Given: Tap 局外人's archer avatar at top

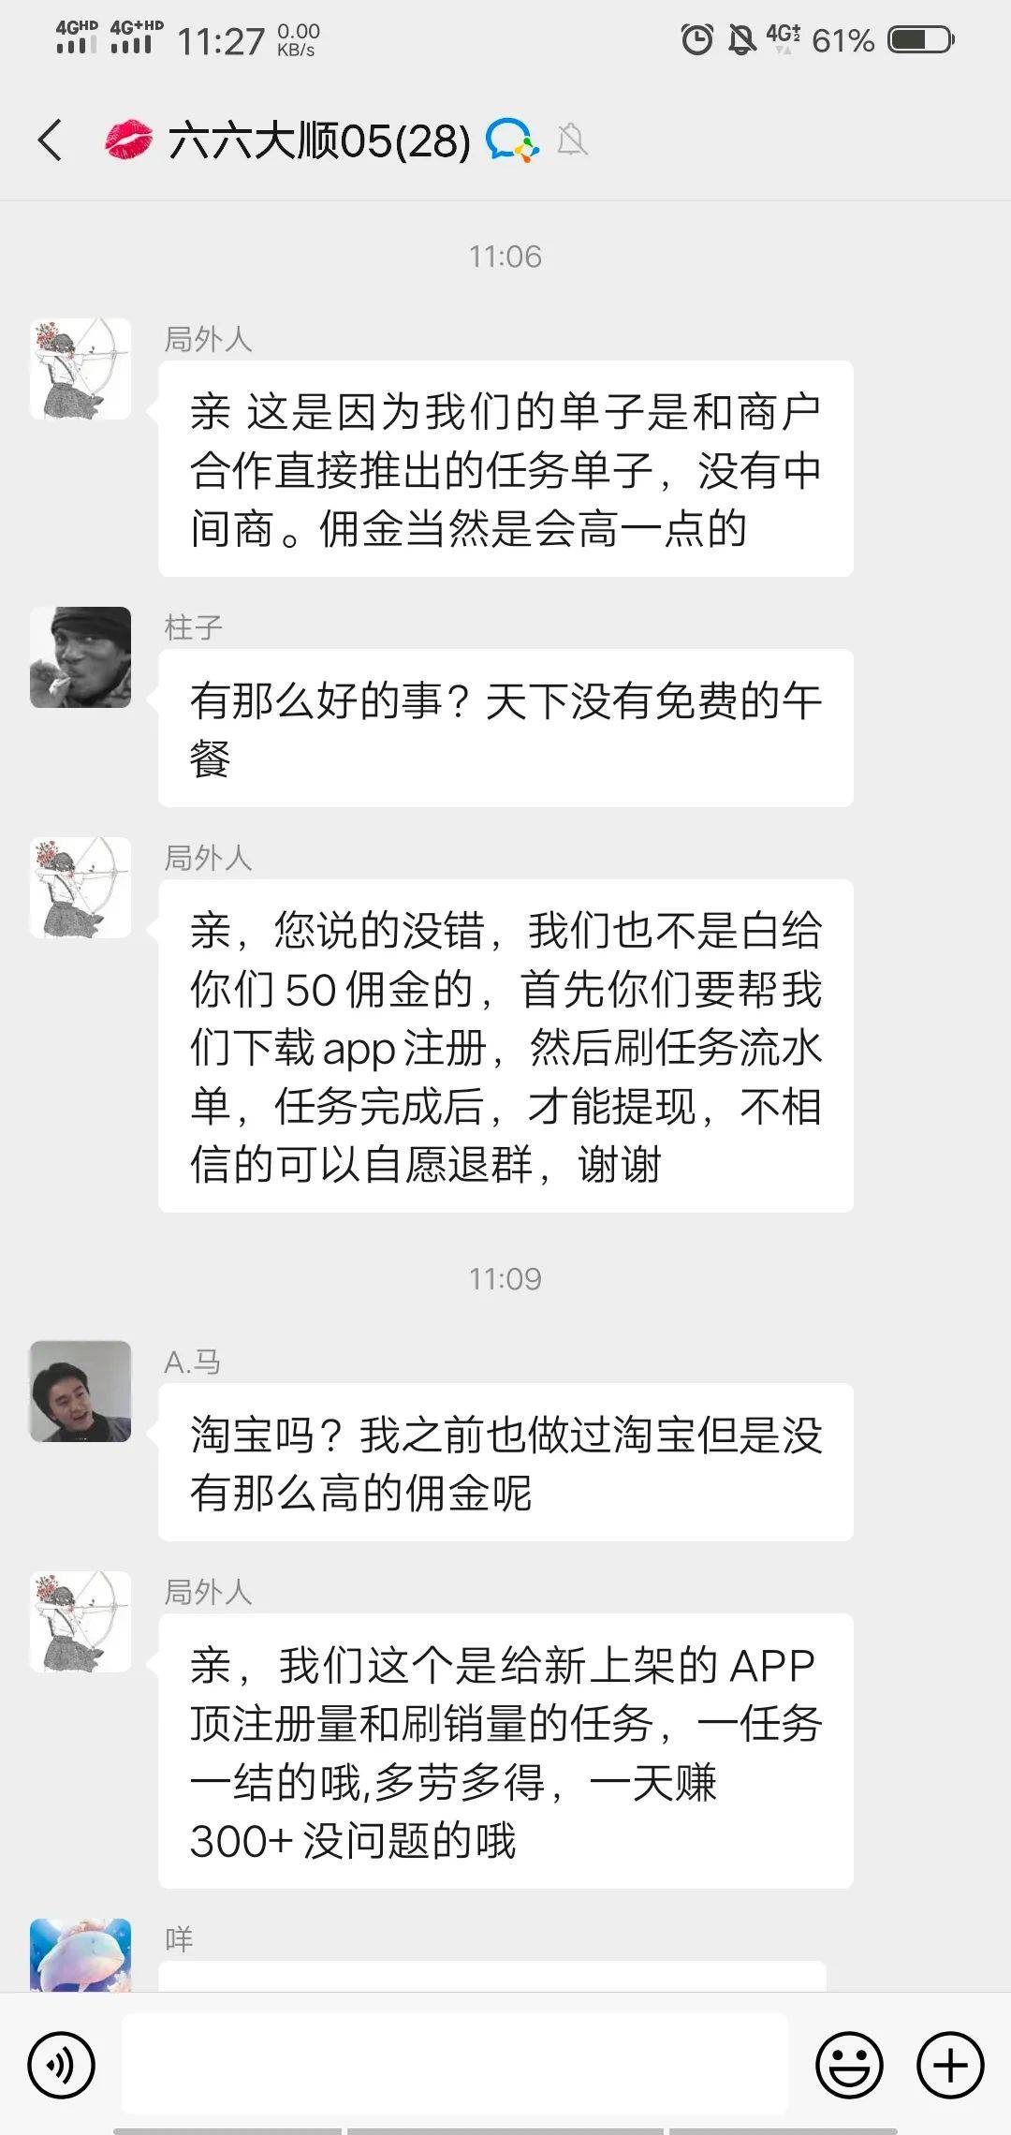Looking at the screenshot, I should click(x=81, y=369).
